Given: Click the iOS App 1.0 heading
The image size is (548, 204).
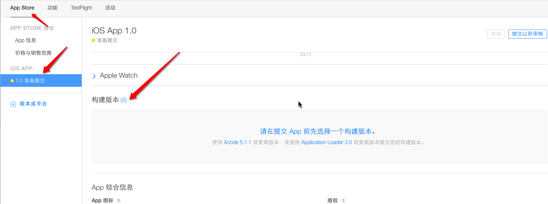Looking at the screenshot, I should [x=114, y=30].
